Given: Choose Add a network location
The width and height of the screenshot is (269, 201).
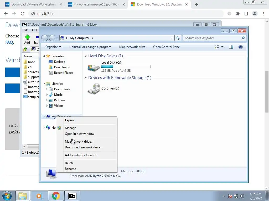Looking at the screenshot, I should [x=86, y=155].
